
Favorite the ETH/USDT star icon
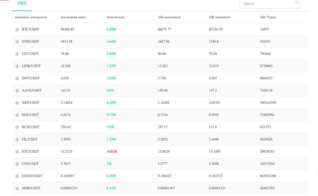coord(17,42)
